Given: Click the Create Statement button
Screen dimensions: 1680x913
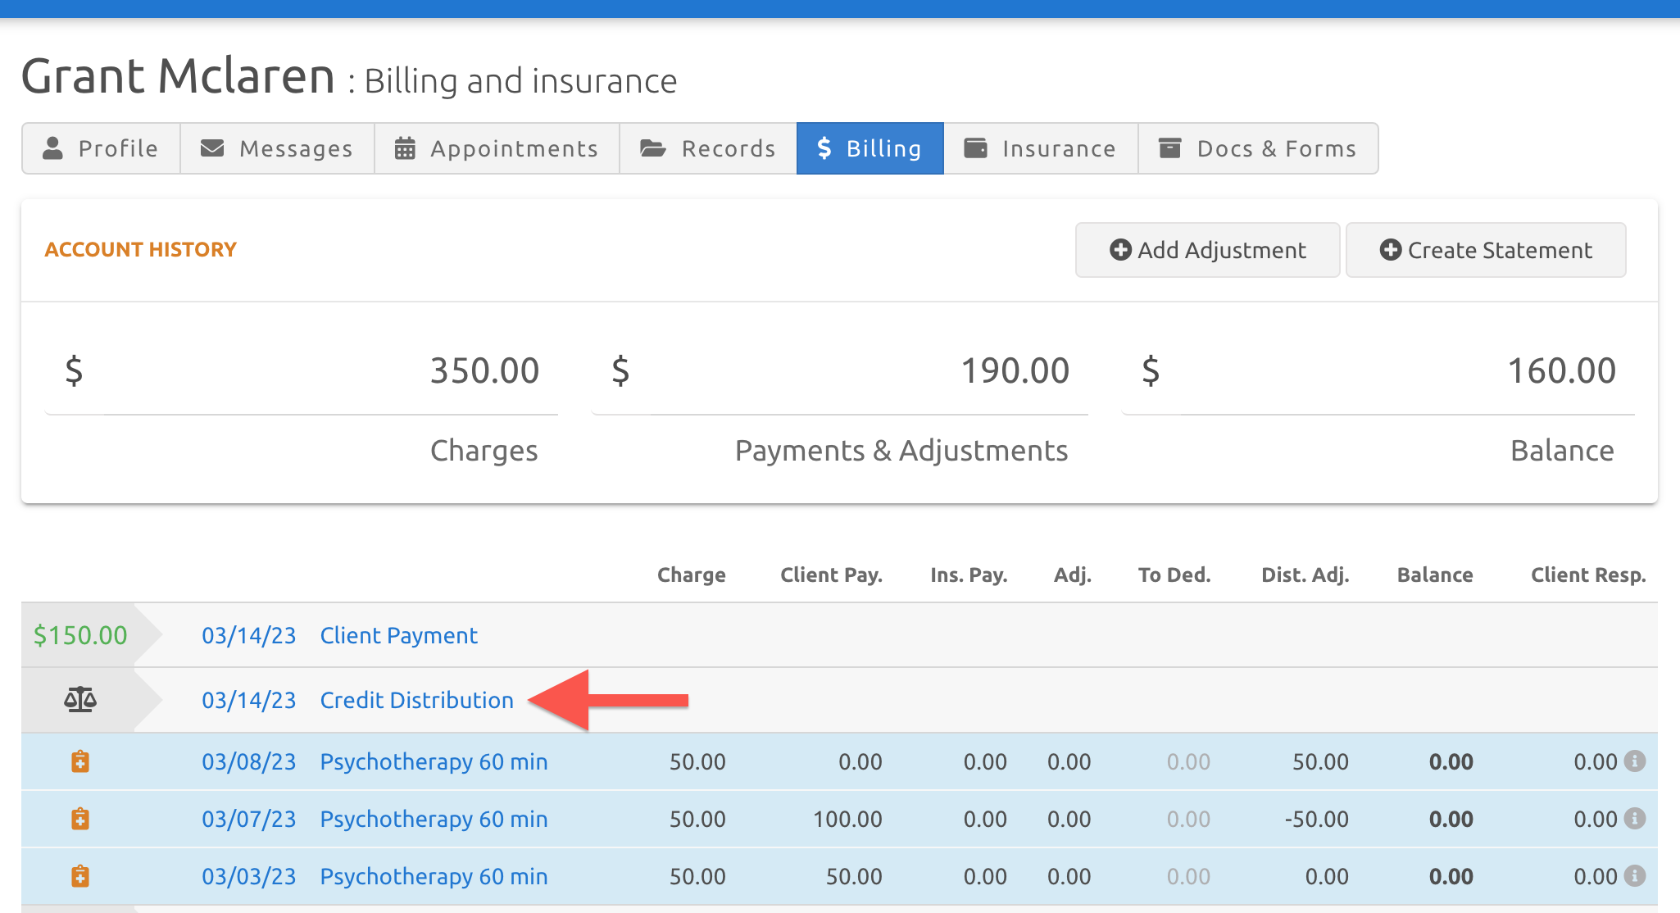Looking at the screenshot, I should tap(1485, 250).
